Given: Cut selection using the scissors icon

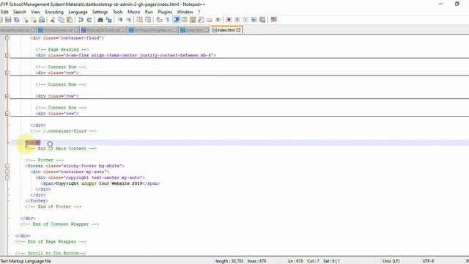Looking at the screenshot, I should pyautogui.click(x=53, y=20).
